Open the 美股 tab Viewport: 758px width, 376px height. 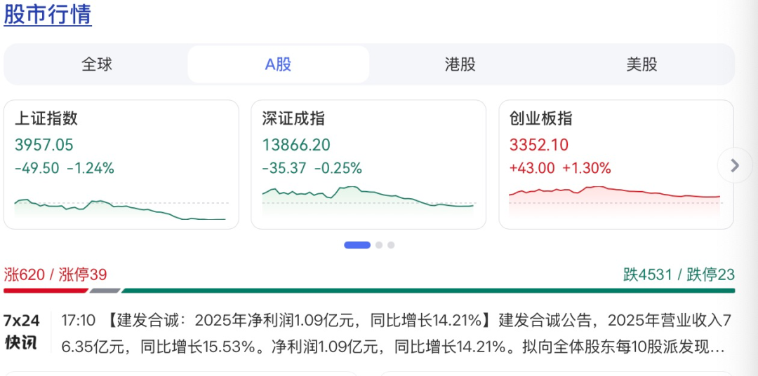(x=641, y=64)
